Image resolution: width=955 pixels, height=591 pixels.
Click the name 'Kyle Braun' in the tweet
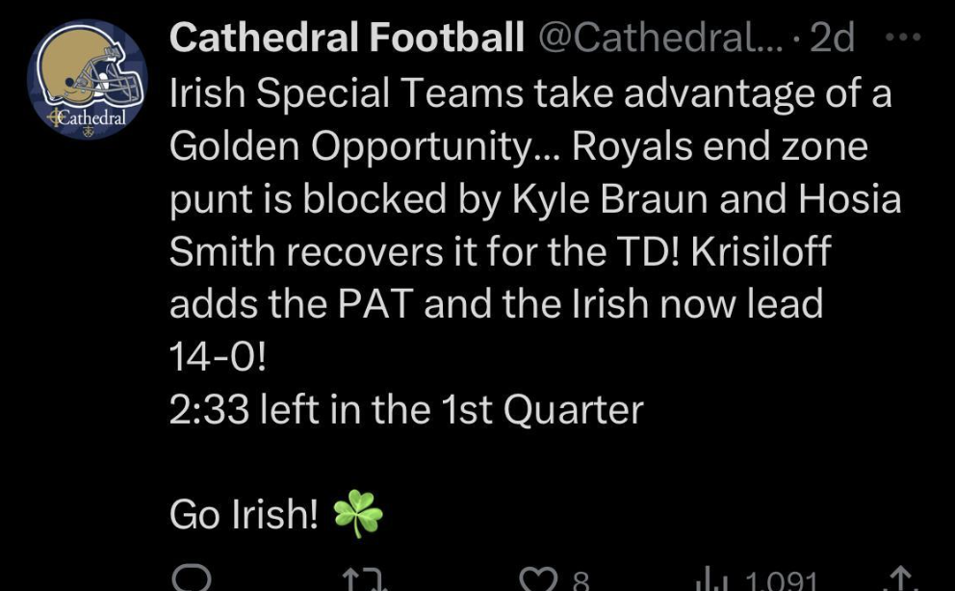point(610,199)
